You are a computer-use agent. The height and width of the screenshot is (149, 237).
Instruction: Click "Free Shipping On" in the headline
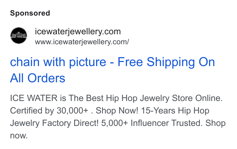(x=166, y=62)
